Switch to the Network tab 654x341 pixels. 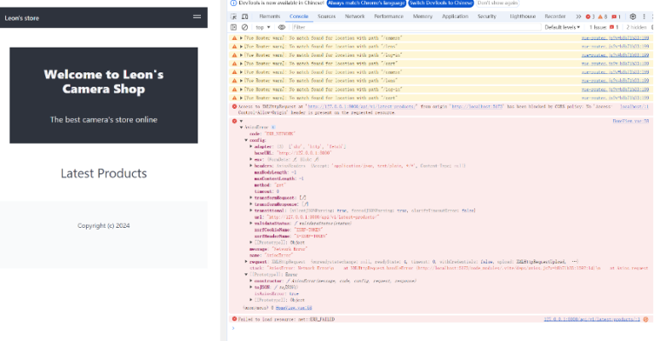(354, 16)
